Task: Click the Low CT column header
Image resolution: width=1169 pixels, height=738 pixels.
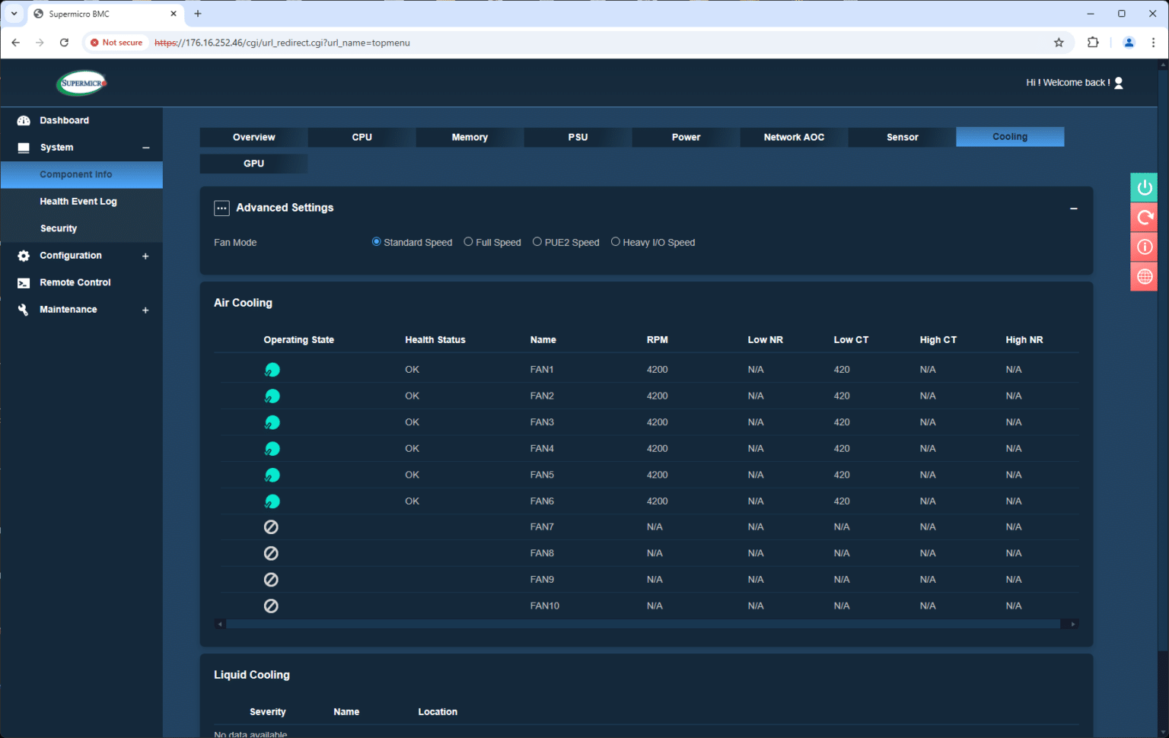Action: click(x=851, y=340)
